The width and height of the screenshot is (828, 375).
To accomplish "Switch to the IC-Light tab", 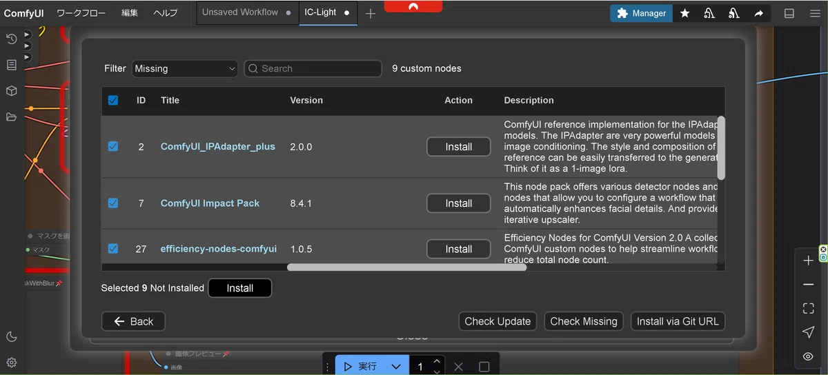I will pos(328,12).
